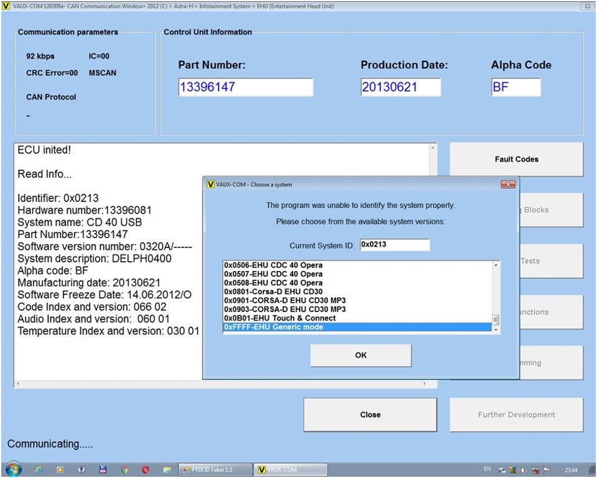
Task: Click 'Code Index and version: 066 02' line
Action: coord(92,306)
